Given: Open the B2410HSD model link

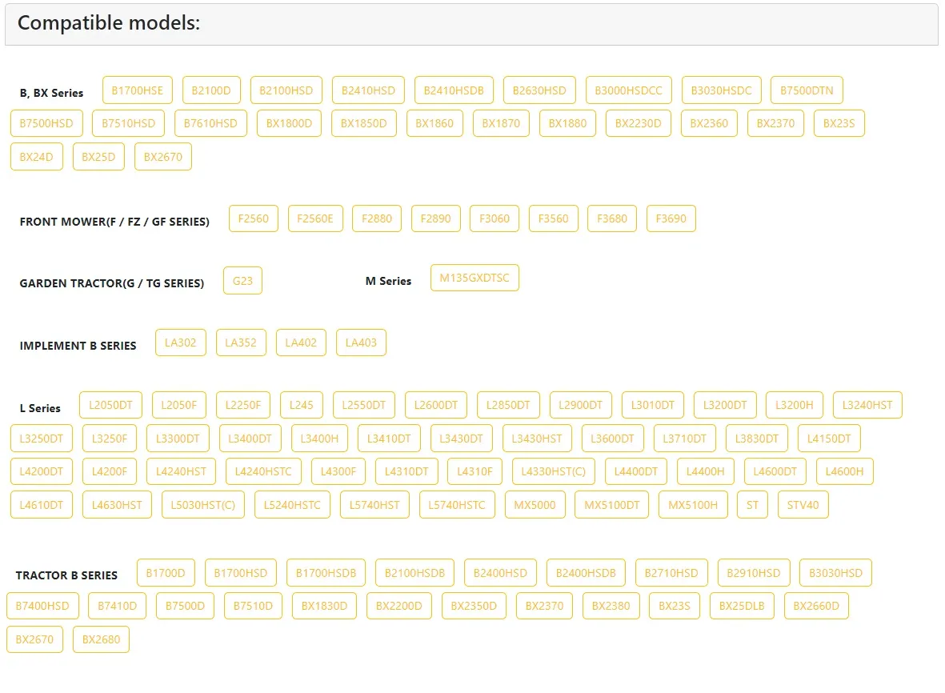Looking at the screenshot, I should [x=368, y=90].
